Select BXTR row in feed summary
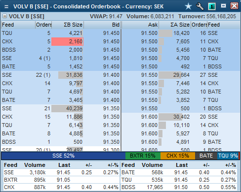241x192 pixels. coord(61,180)
